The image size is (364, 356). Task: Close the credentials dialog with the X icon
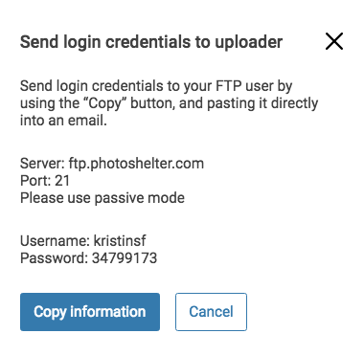coord(334,41)
